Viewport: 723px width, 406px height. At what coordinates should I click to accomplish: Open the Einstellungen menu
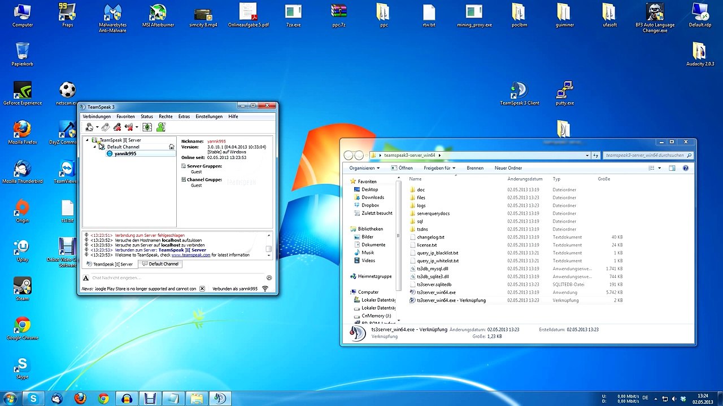pyautogui.click(x=209, y=116)
